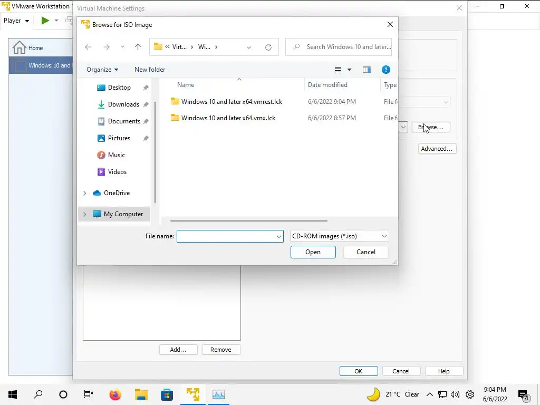Toggle the preview pane
The height and width of the screenshot is (405, 540).
click(x=367, y=70)
